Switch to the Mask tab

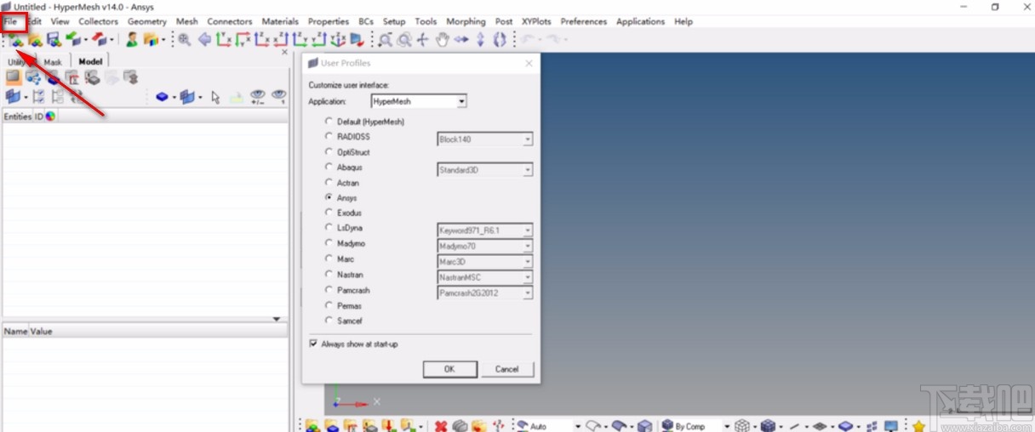[53, 62]
